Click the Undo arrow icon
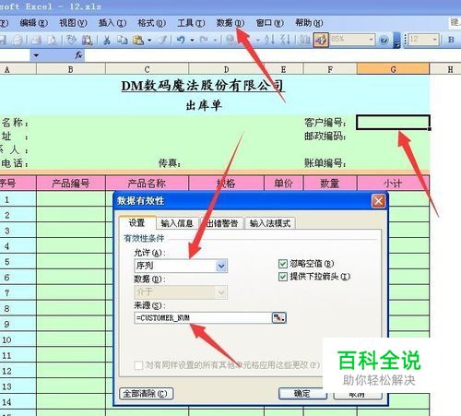 pyautogui.click(x=181, y=40)
